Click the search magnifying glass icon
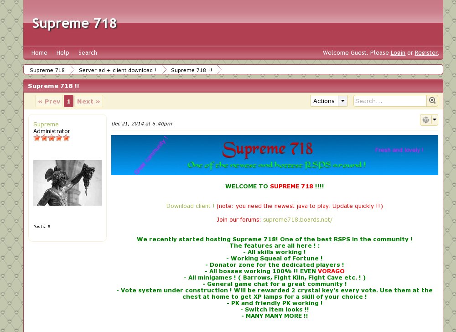Image resolution: width=456 pixels, height=332 pixels. (x=432, y=100)
